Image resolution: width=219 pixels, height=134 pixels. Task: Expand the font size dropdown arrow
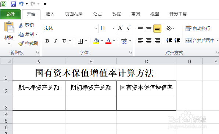pos(114,29)
